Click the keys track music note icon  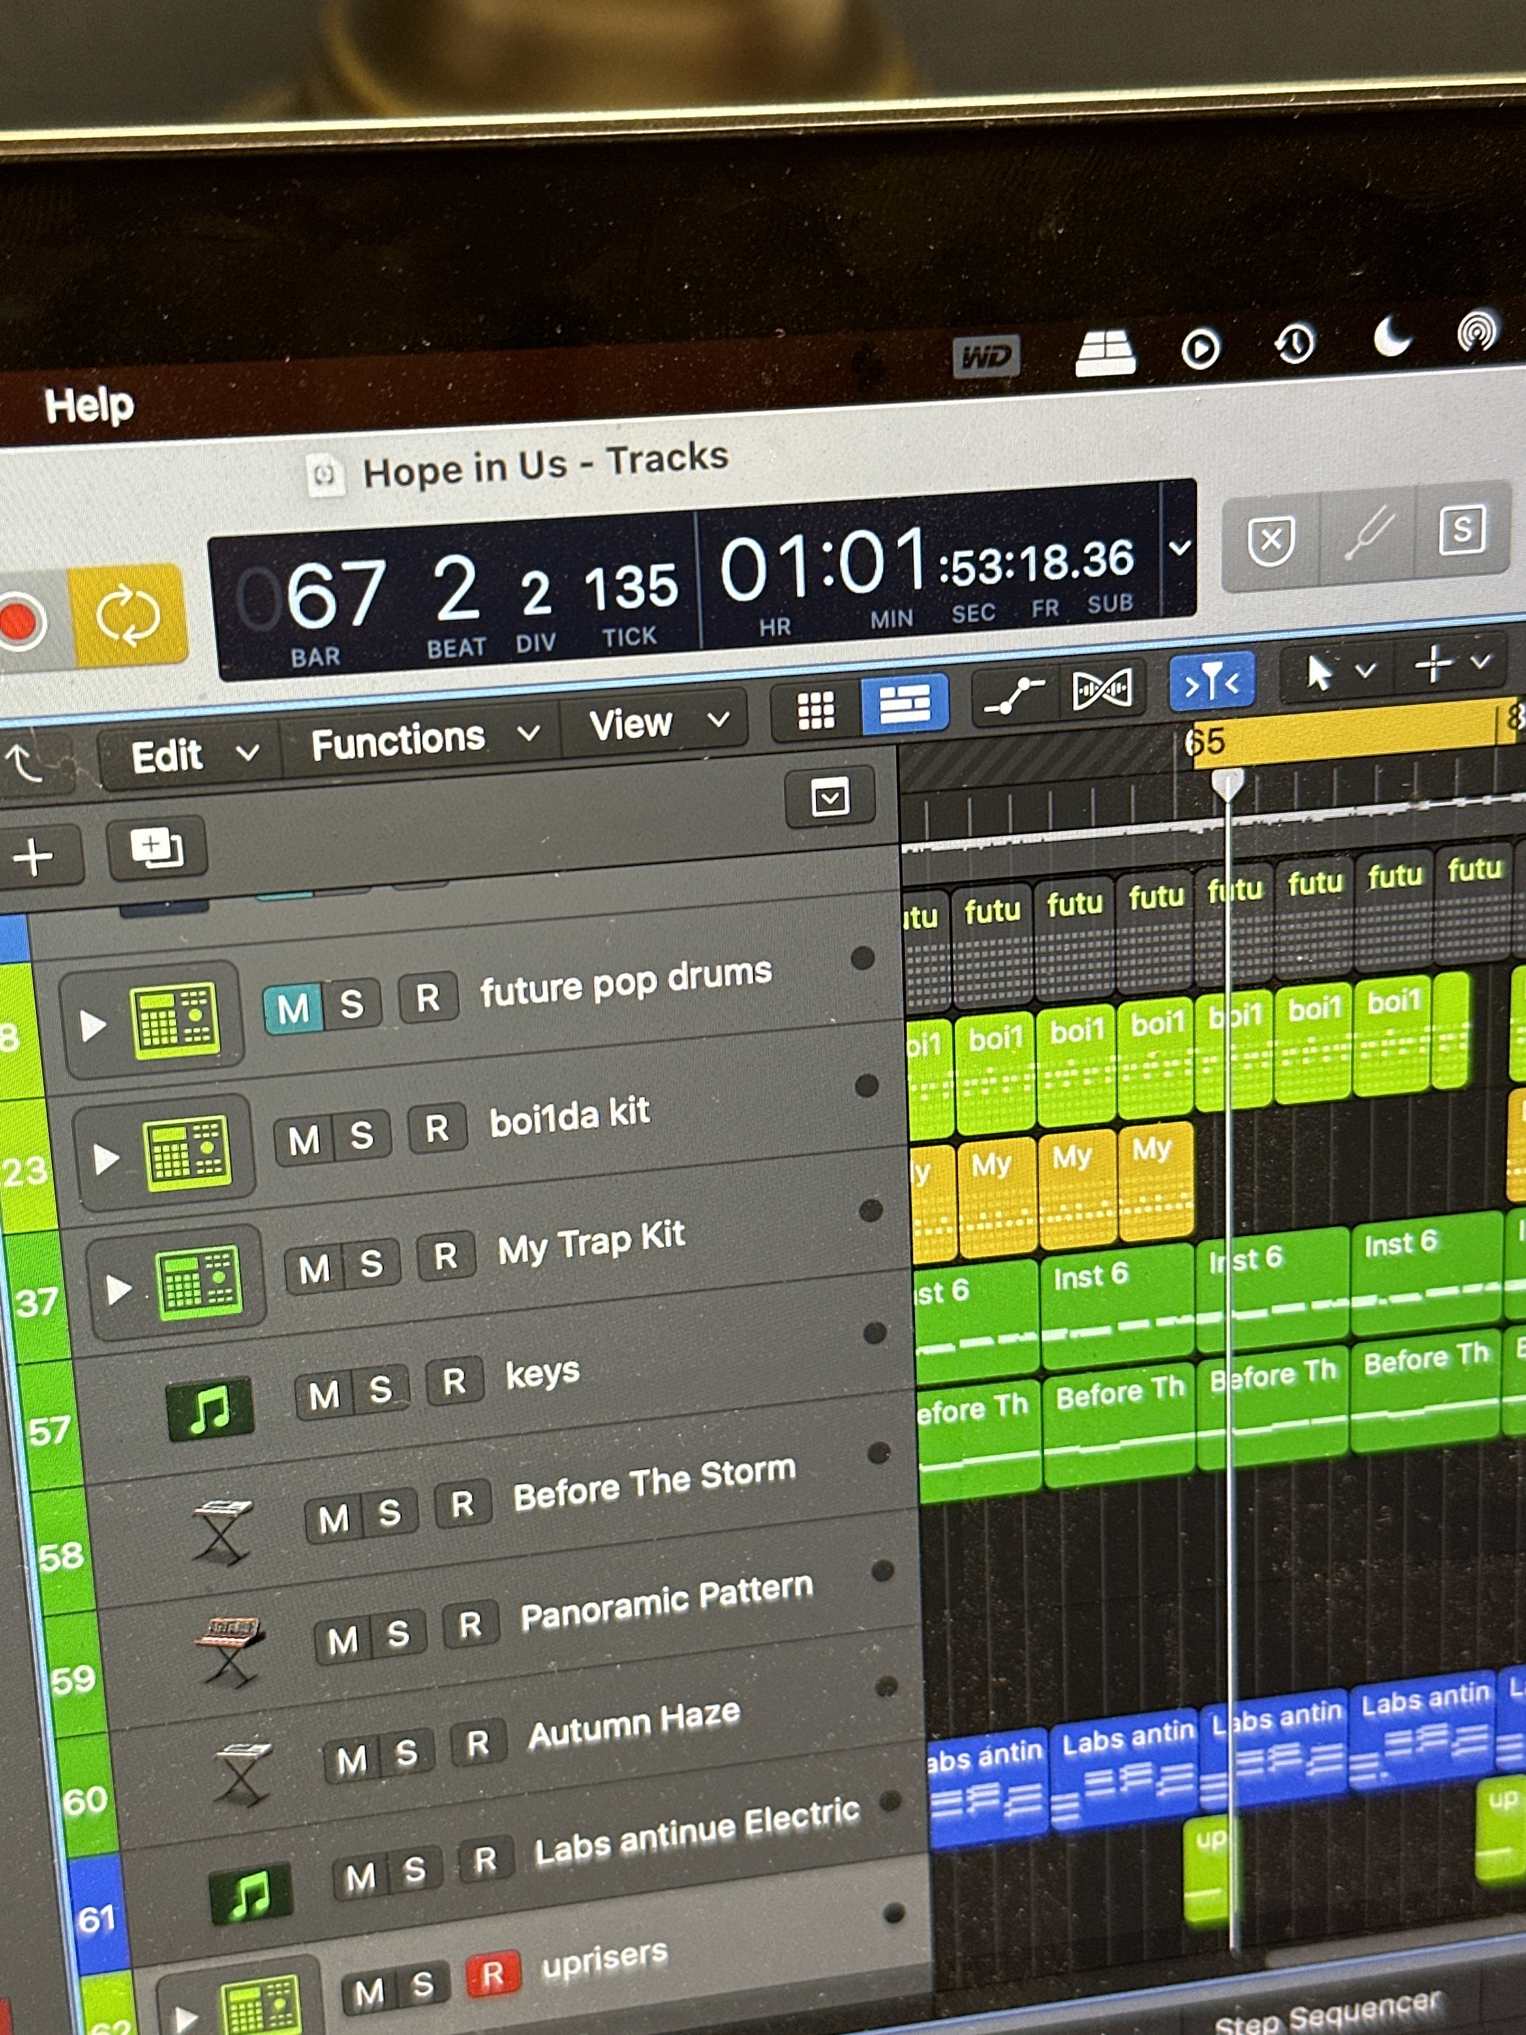(x=210, y=1409)
